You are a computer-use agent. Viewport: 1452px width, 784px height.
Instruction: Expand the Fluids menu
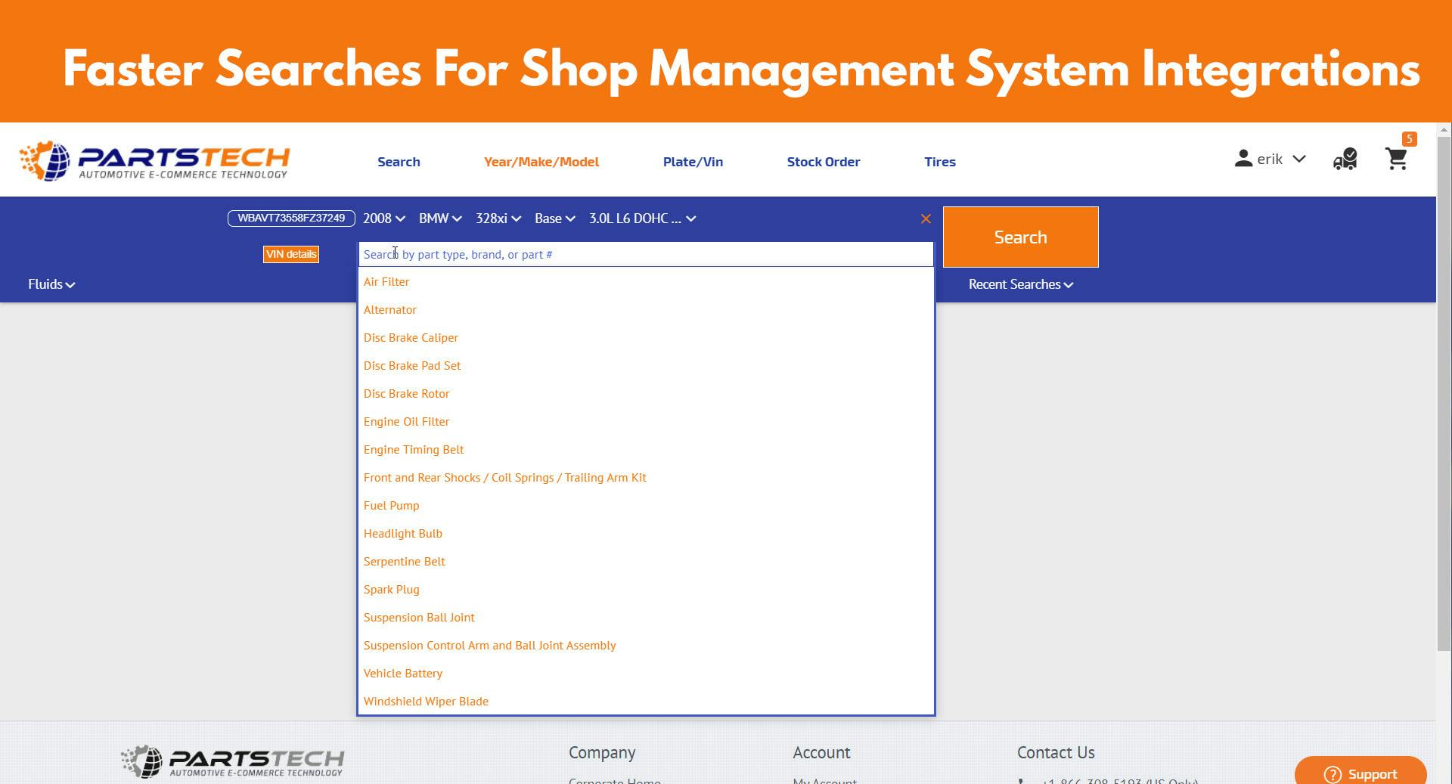[x=51, y=284]
